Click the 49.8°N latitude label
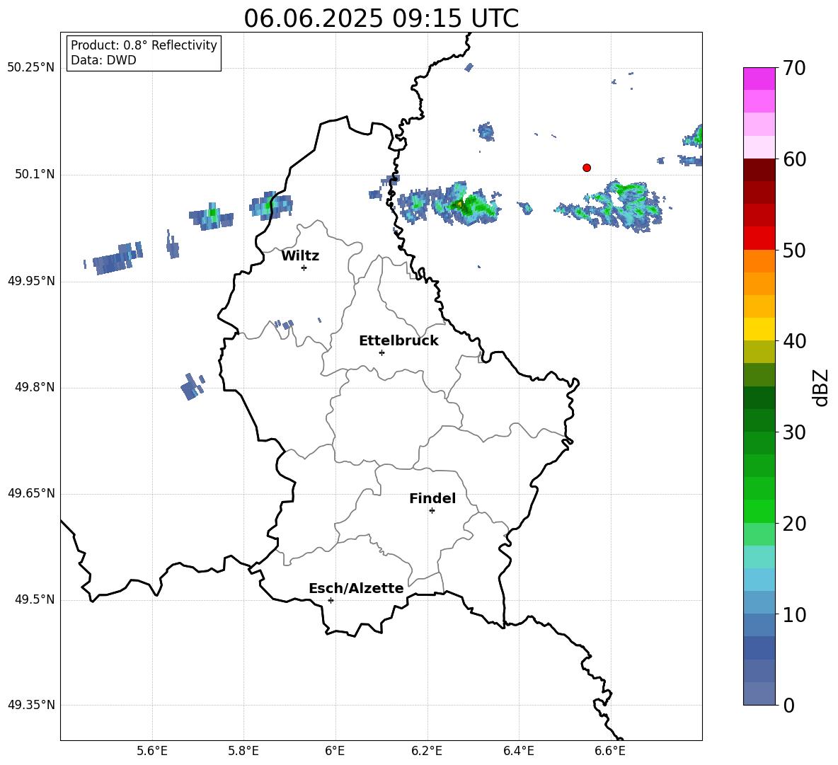This screenshot has width=838, height=765. [35, 387]
